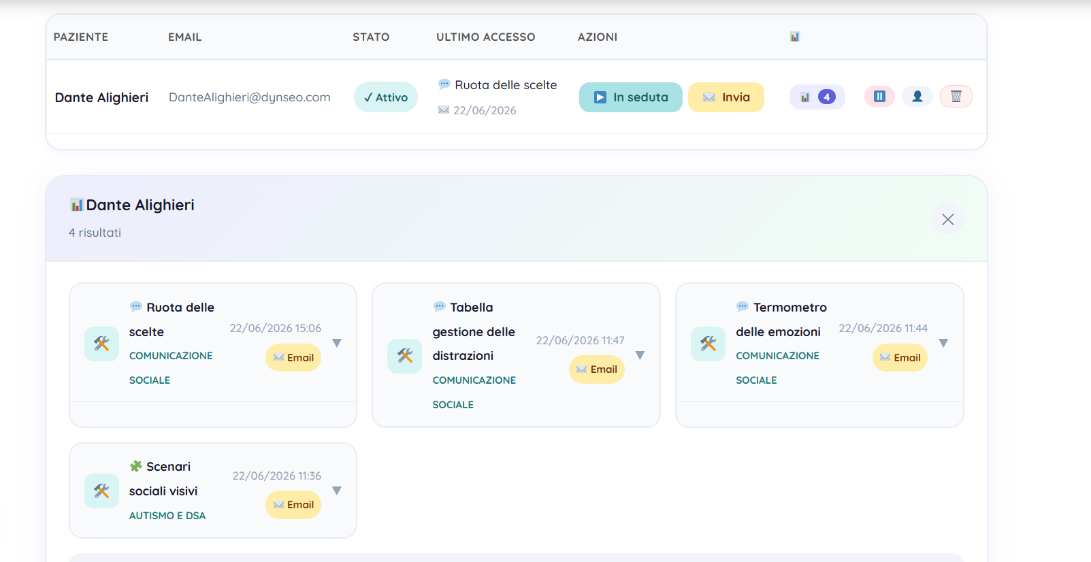
Task: Click the Invia button
Action: click(726, 97)
